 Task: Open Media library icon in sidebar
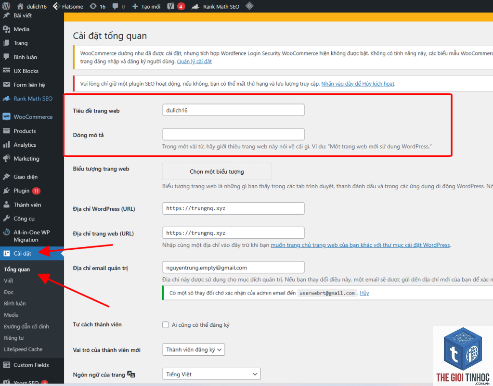pyautogui.click(x=6, y=29)
